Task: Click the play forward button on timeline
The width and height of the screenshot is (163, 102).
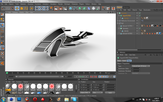Action: pos(83,77)
